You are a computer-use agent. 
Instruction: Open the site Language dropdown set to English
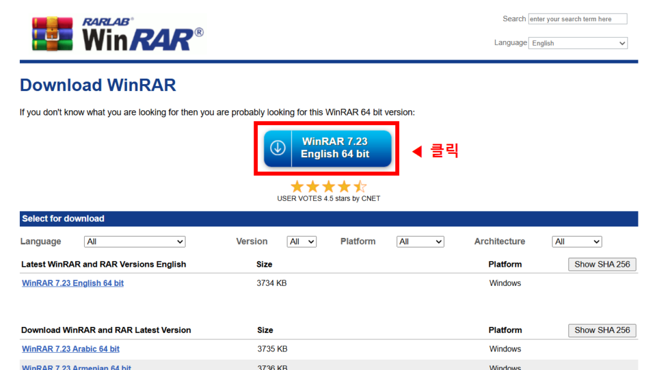coord(578,43)
